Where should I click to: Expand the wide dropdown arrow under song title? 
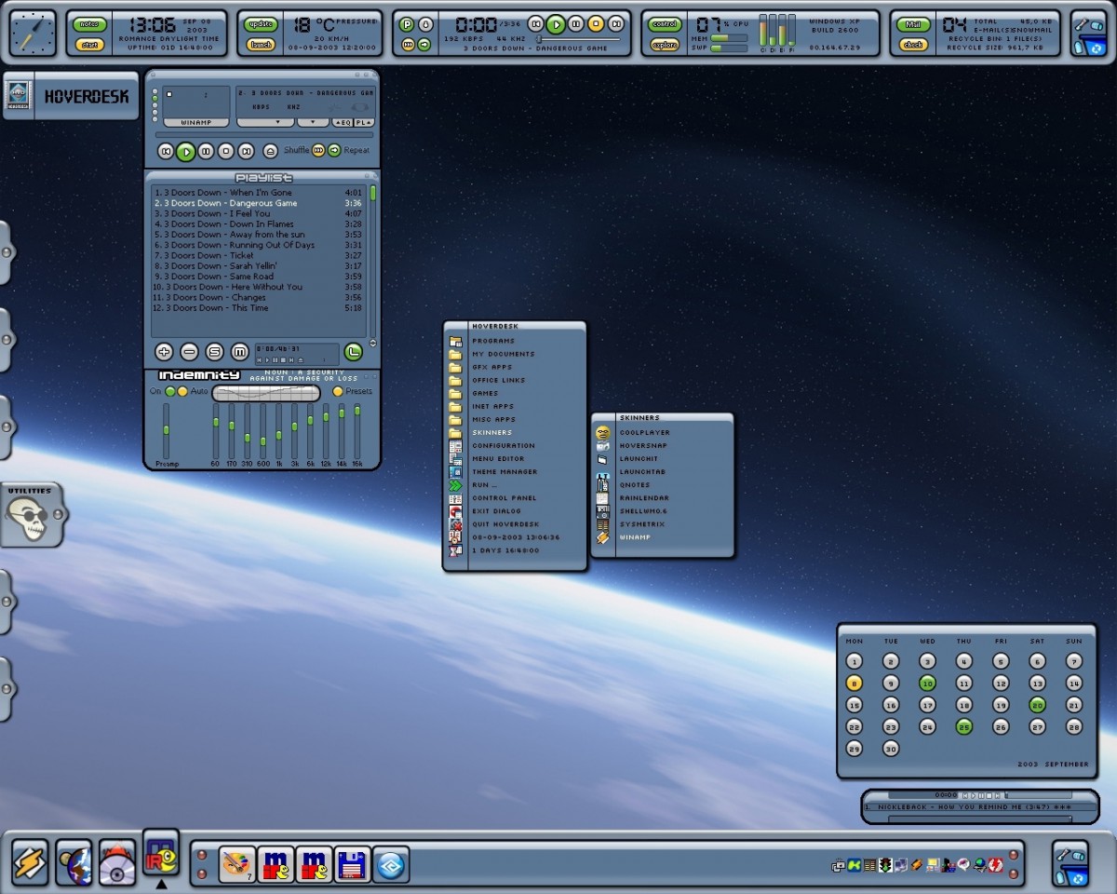(x=264, y=122)
